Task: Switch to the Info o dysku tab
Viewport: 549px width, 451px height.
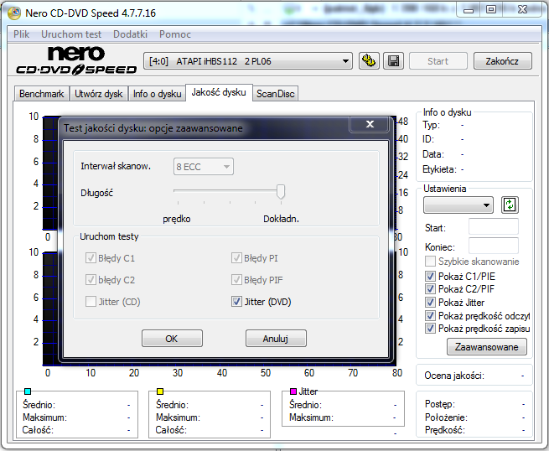Action: pos(157,94)
